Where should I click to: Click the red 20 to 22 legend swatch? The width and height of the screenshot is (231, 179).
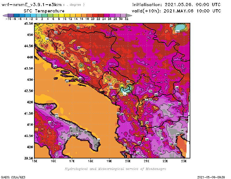(95, 15)
